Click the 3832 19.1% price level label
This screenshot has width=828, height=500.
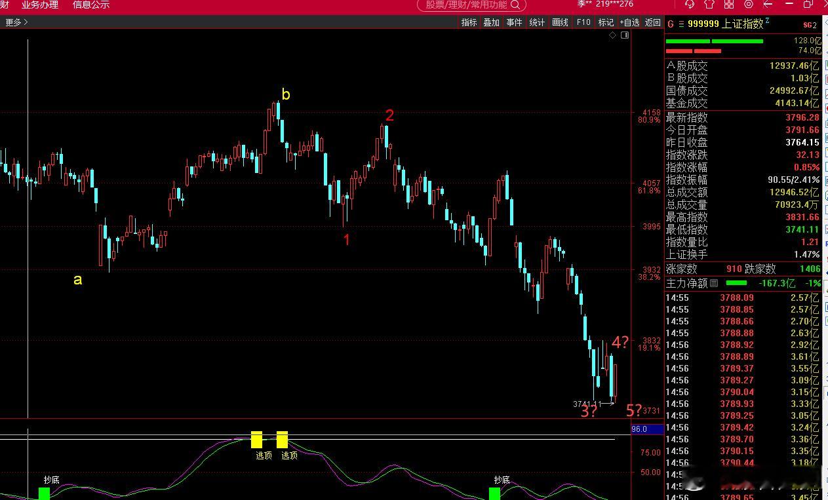(x=648, y=344)
